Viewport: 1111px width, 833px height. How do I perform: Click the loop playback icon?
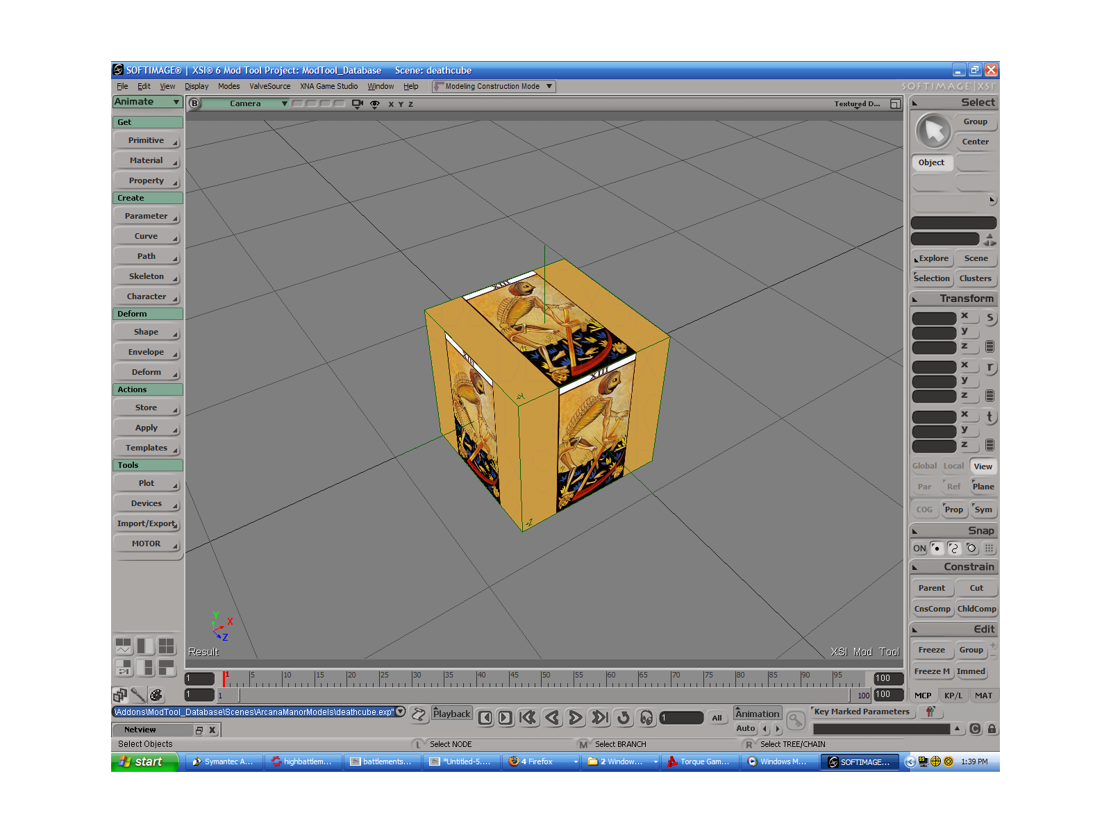pyautogui.click(x=624, y=718)
